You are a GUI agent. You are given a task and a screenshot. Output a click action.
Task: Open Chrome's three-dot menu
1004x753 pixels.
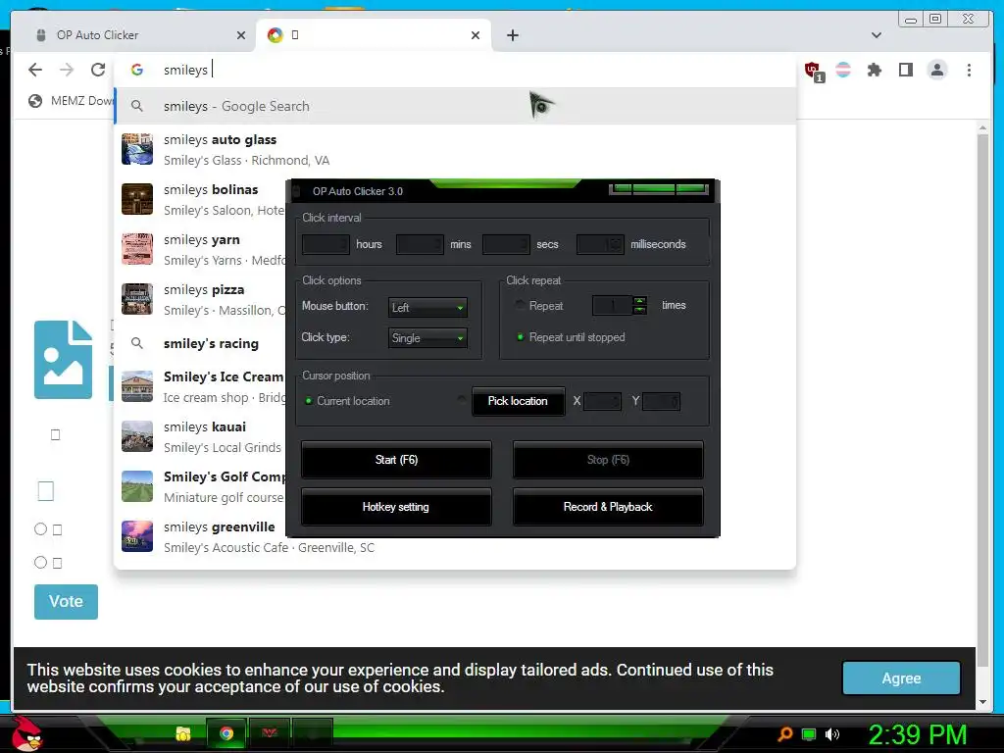point(969,70)
